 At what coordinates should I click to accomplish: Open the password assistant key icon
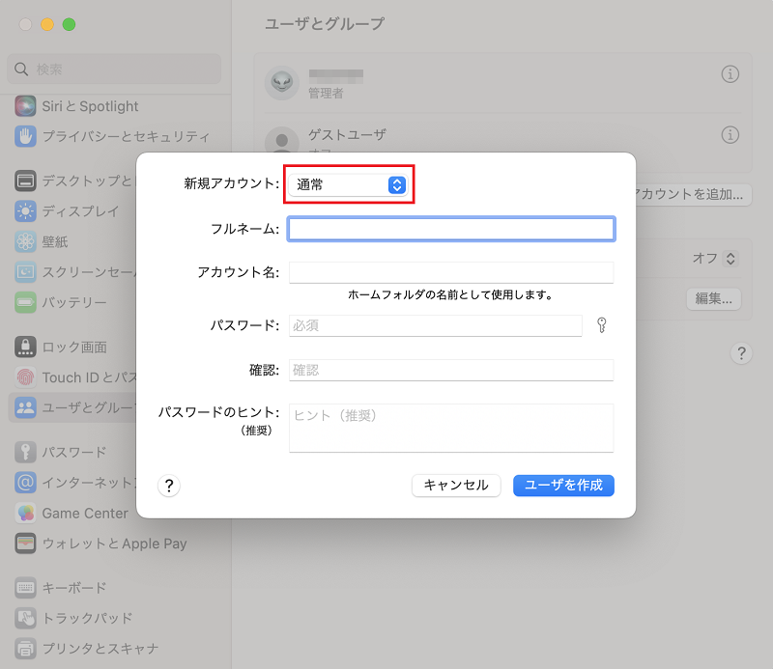(601, 325)
